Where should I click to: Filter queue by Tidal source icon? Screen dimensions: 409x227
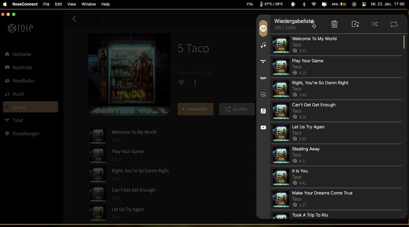[x=263, y=61]
